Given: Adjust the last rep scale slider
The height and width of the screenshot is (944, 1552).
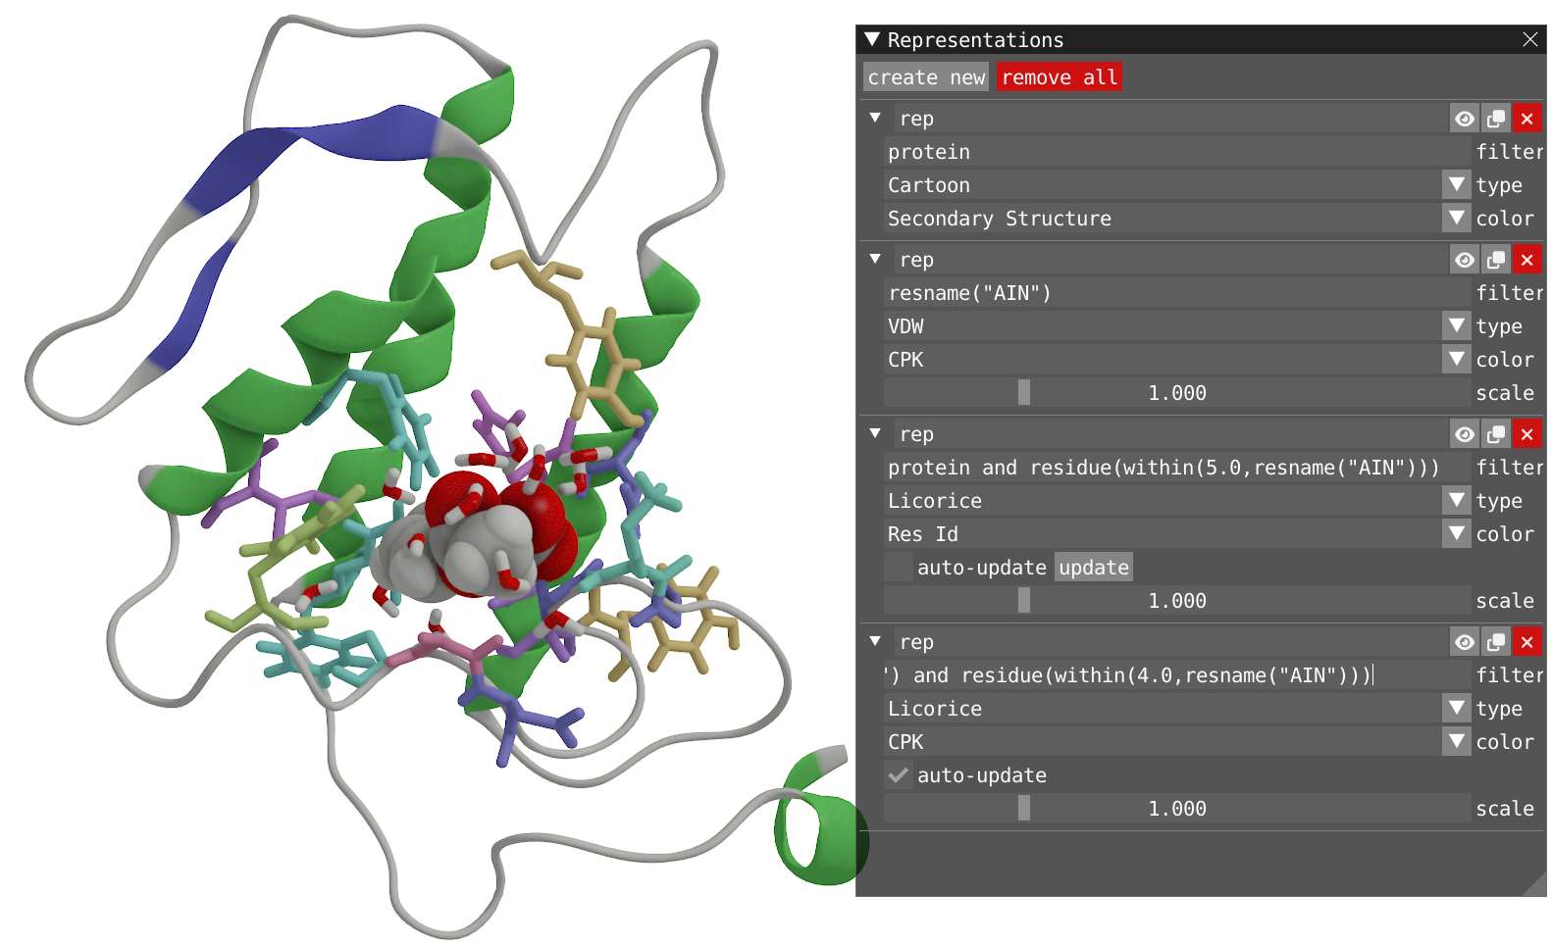Looking at the screenshot, I should [1176, 809].
